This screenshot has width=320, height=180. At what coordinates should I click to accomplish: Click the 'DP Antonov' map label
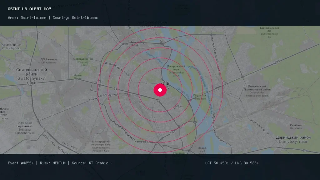(49, 62)
